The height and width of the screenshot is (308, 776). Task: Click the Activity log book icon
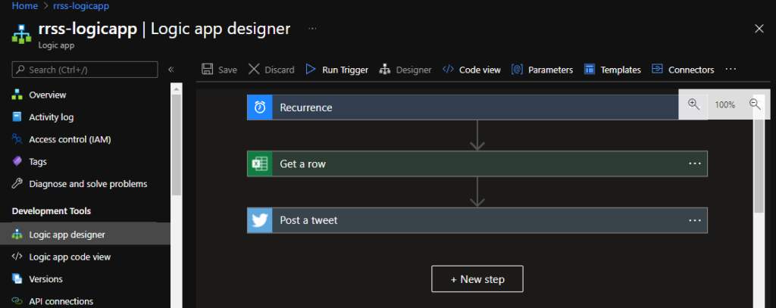[x=17, y=117]
